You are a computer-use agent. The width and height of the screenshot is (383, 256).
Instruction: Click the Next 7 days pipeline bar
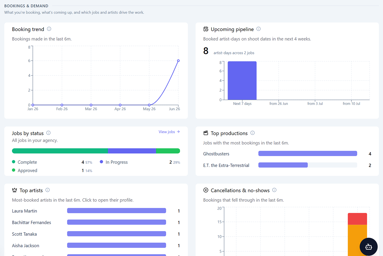(x=242, y=81)
